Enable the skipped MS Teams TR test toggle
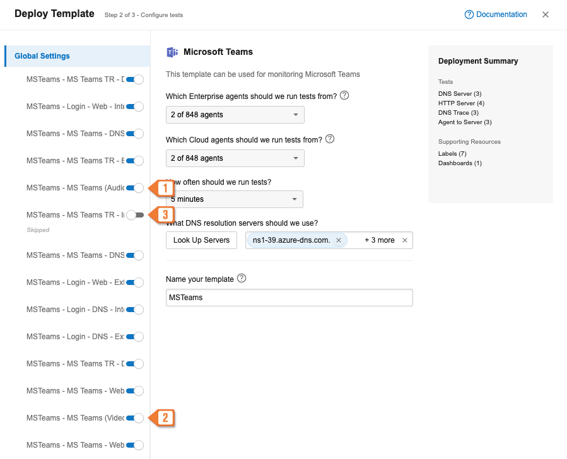 [135, 215]
